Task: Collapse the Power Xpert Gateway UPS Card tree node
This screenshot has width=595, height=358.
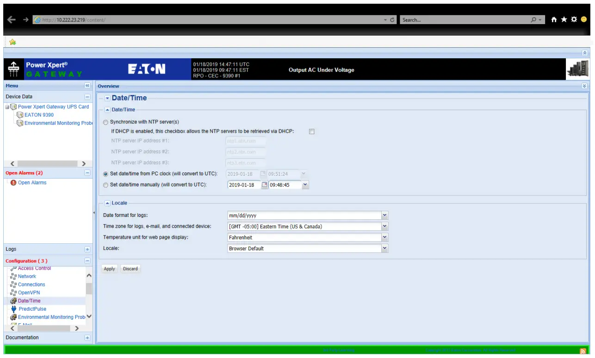Action: click(x=7, y=107)
